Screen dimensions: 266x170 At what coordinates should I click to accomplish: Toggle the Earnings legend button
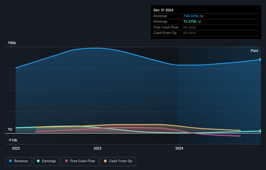tap(46, 161)
